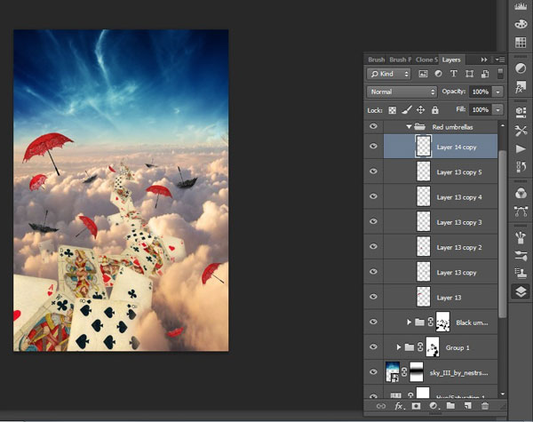533x422 pixels.
Task: Click the Group 1 mask thumbnail
Action: click(x=433, y=346)
